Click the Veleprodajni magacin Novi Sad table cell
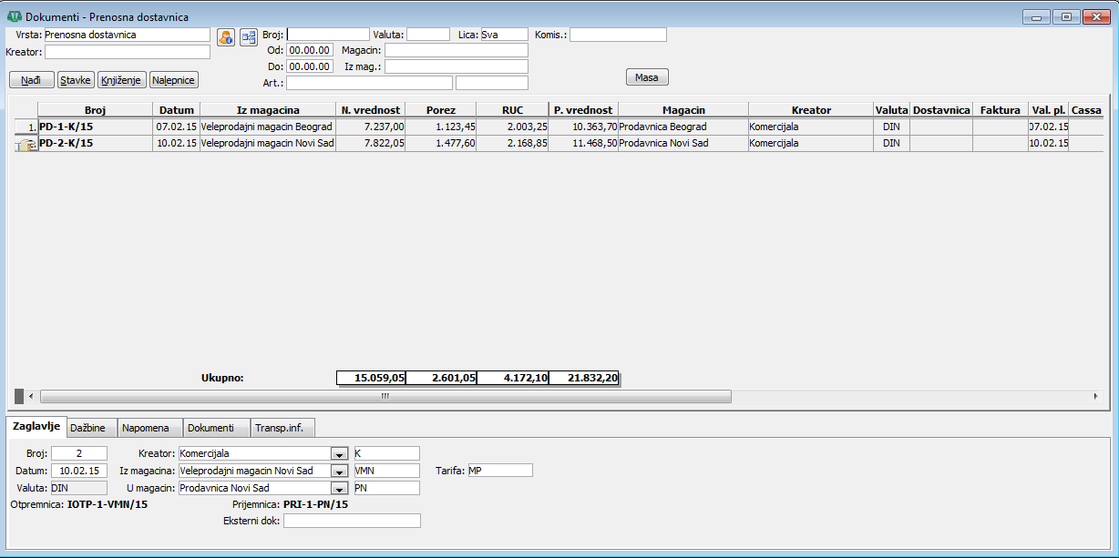This screenshot has height=558, width=1119. [267, 143]
